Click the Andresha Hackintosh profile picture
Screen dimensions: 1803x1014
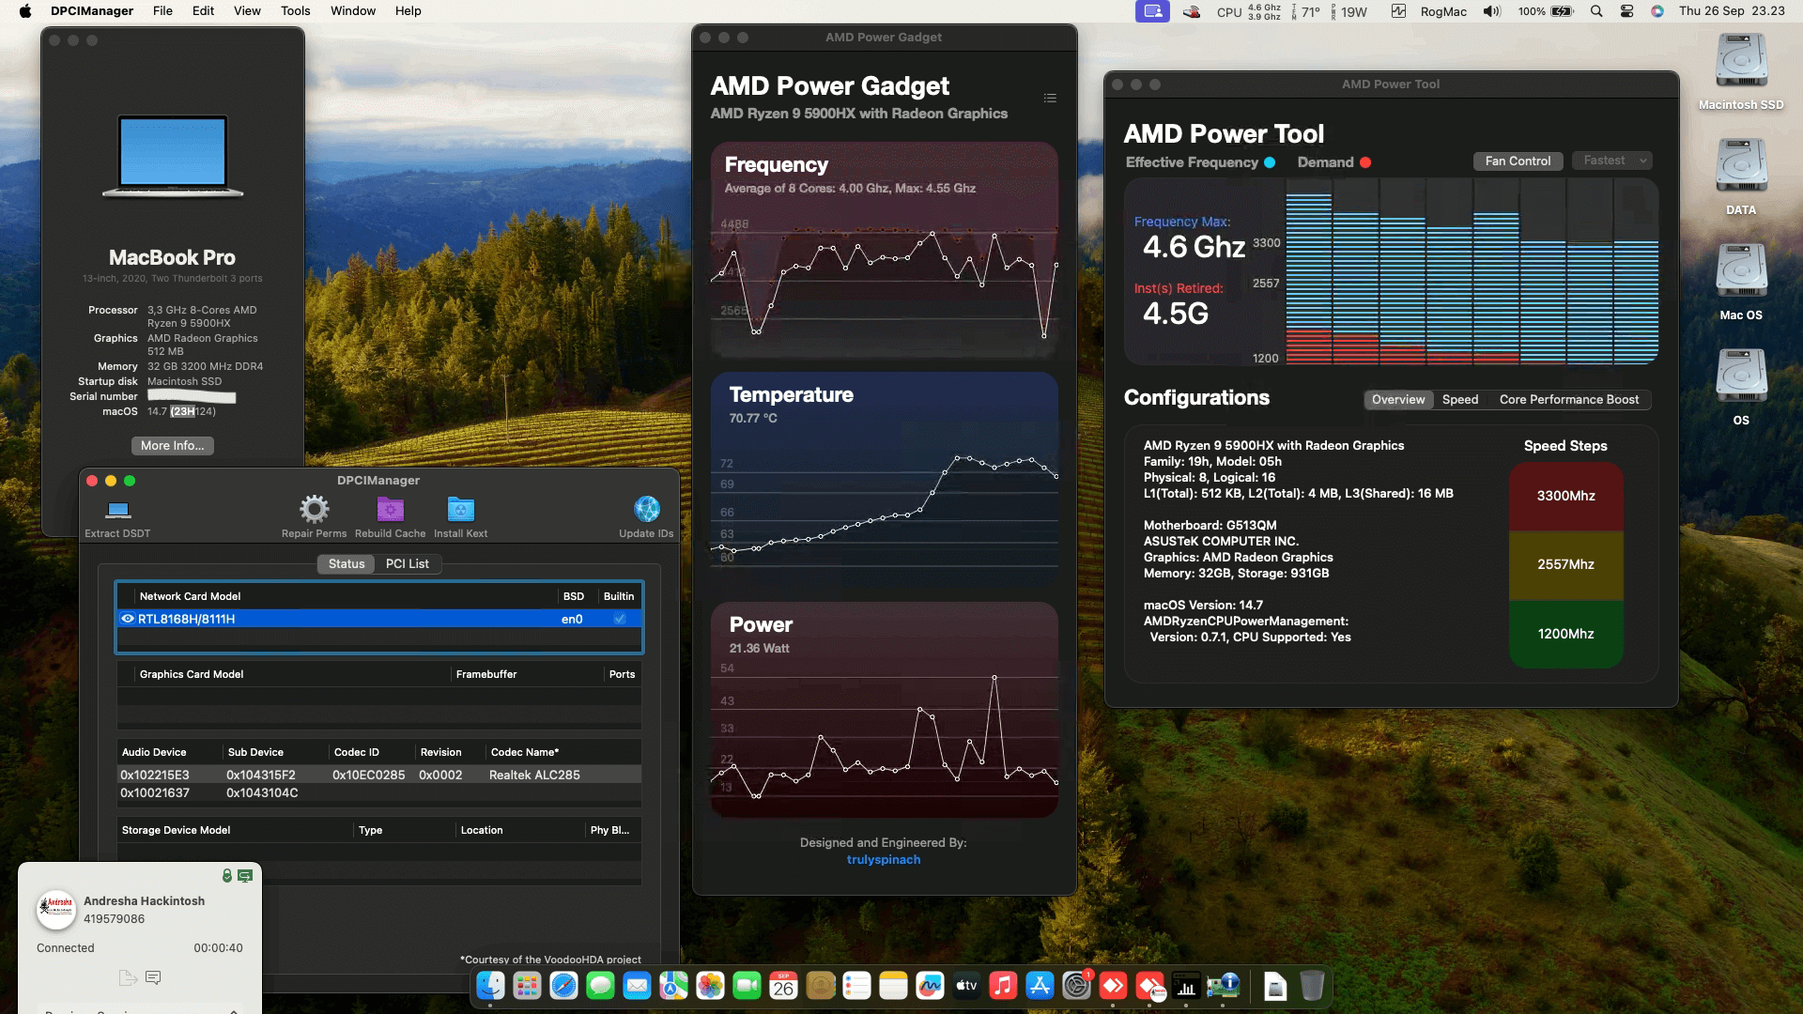pyautogui.click(x=56, y=909)
